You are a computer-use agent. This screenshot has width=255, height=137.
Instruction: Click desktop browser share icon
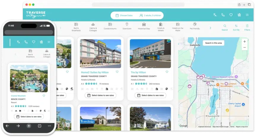(x=239, y=5)
